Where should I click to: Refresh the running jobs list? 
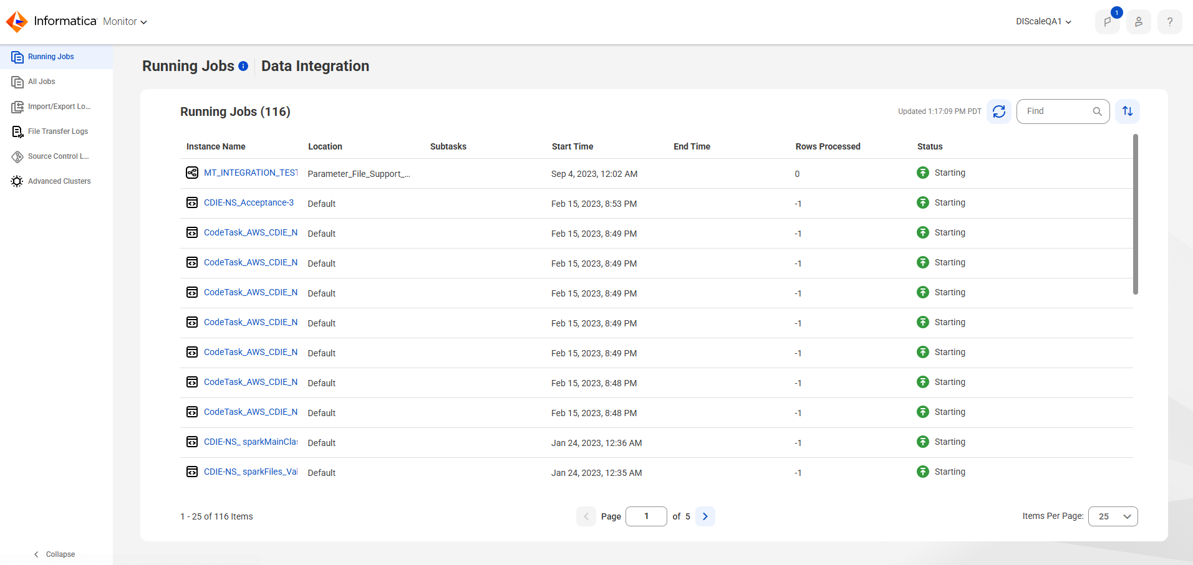(x=999, y=112)
